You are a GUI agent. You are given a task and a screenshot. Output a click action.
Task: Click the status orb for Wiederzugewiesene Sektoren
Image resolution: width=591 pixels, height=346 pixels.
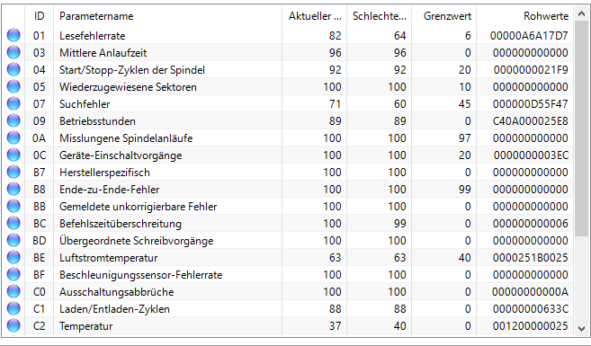[x=13, y=86]
